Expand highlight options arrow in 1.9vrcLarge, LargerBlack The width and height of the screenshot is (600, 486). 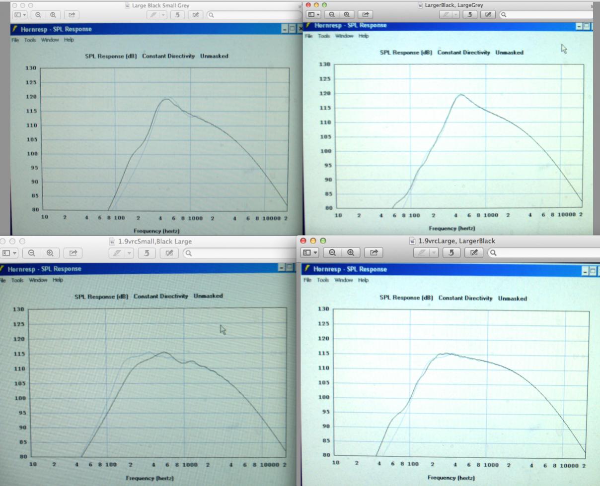coord(434,252)
